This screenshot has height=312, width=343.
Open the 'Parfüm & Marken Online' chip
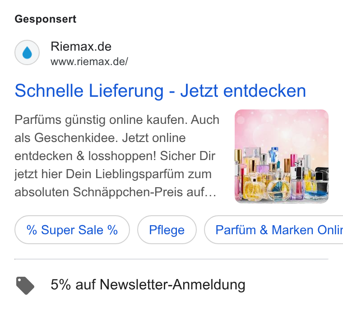click(x=273, y=230)
